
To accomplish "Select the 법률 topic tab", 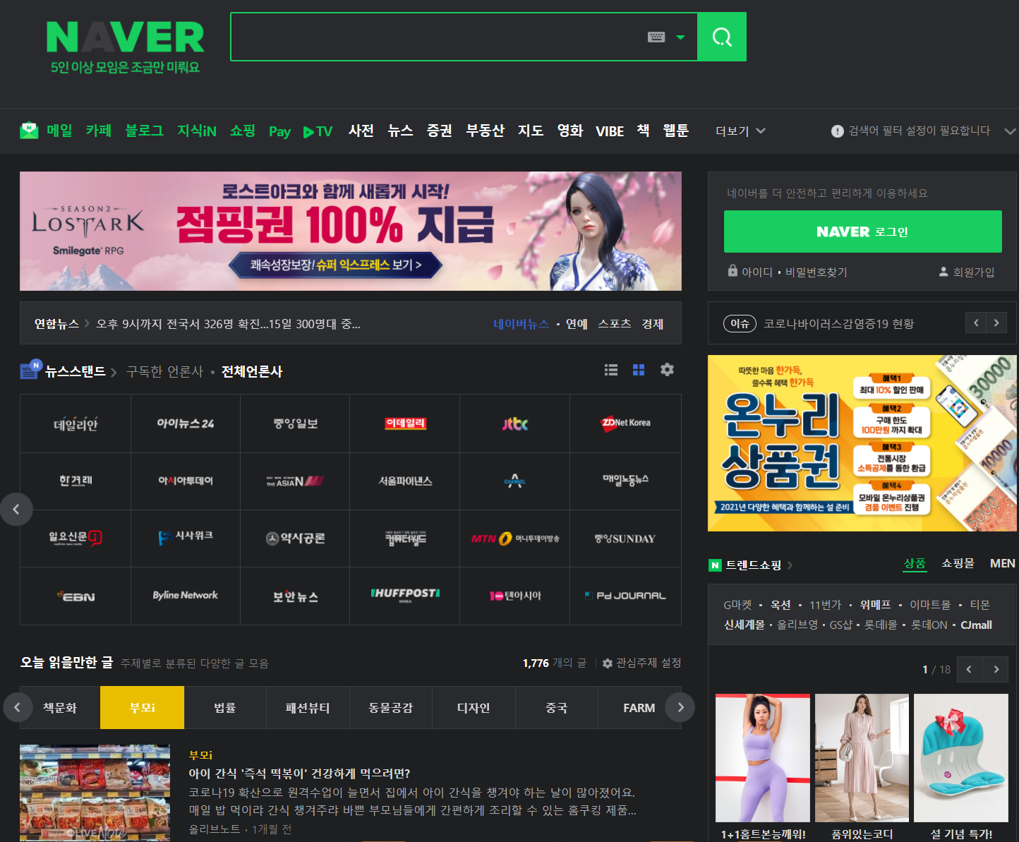I will click(x=225, y=707).
